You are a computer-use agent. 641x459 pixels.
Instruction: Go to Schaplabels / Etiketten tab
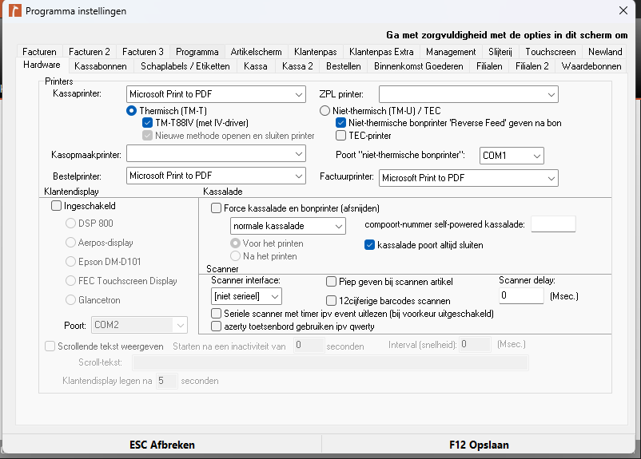click(x=185, y=66)
